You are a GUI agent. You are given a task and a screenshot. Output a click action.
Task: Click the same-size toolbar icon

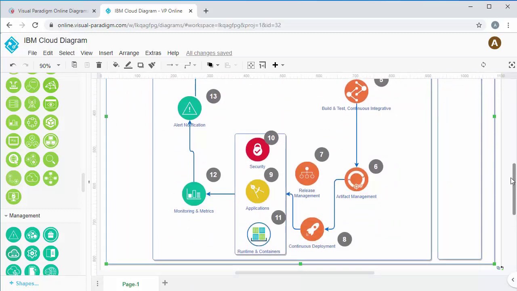263,65
